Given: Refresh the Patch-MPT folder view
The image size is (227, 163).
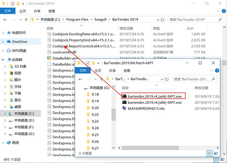Looking at the screenshot, I should [x=167, y=79].
